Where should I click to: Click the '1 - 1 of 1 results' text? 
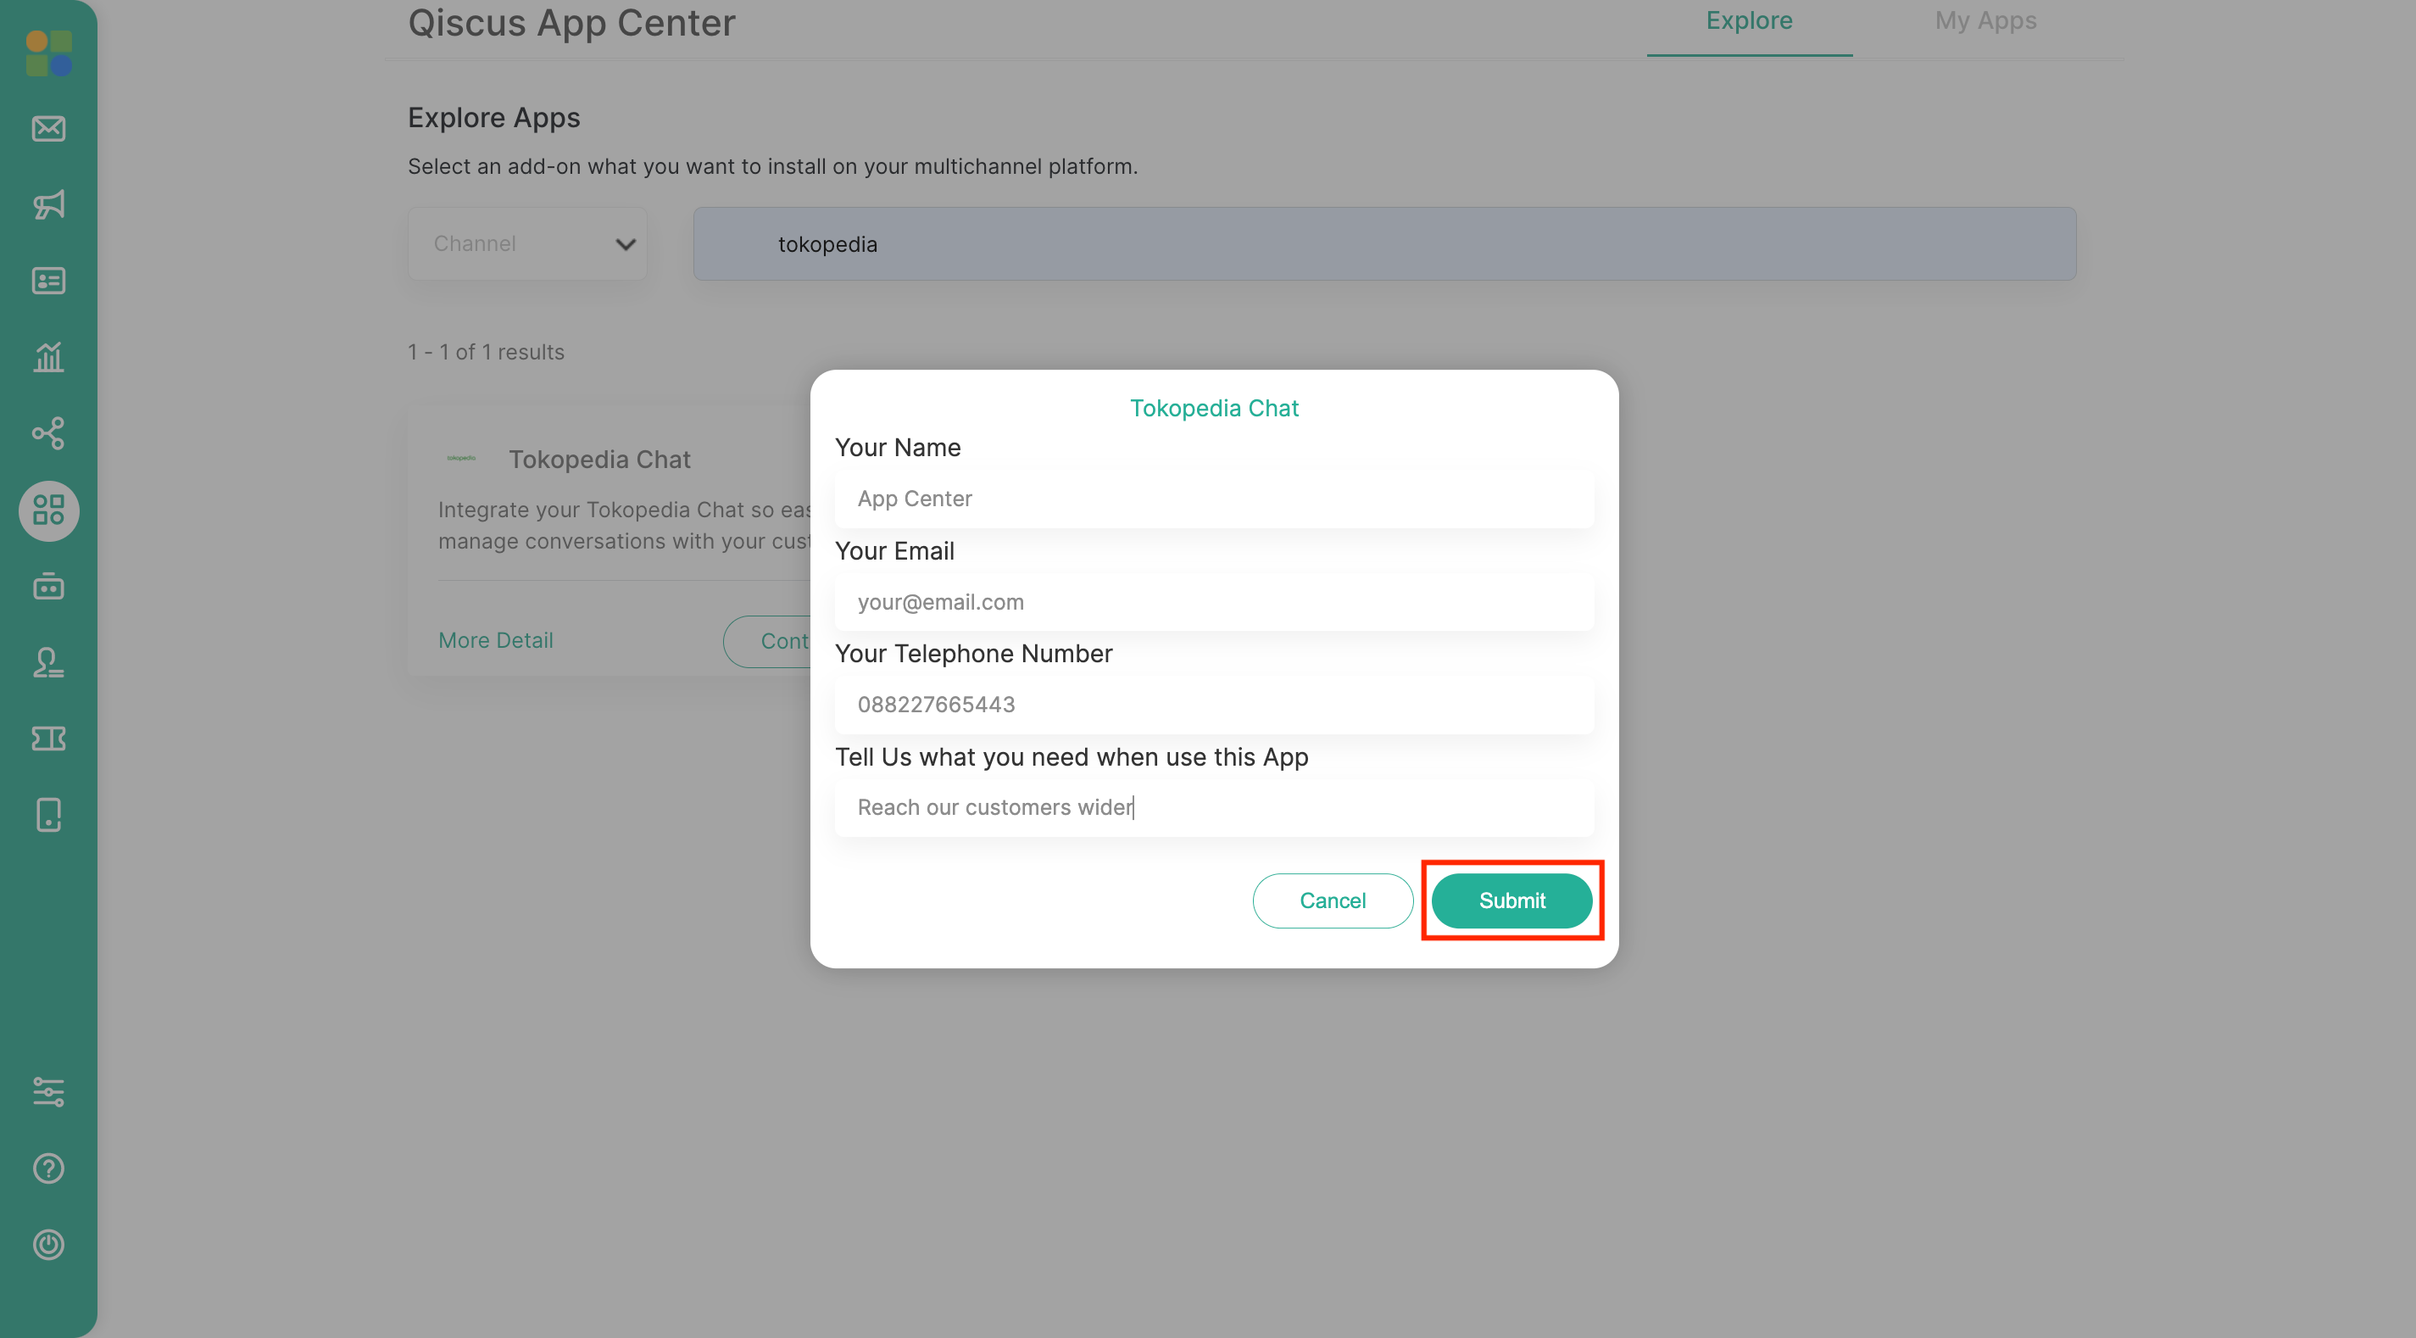[486, 352]
